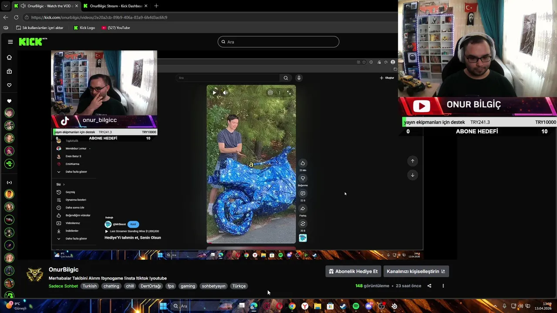
Task: Expand 'Daha fazla göster' under subscriptions list
Action: (x=73, y=172)
